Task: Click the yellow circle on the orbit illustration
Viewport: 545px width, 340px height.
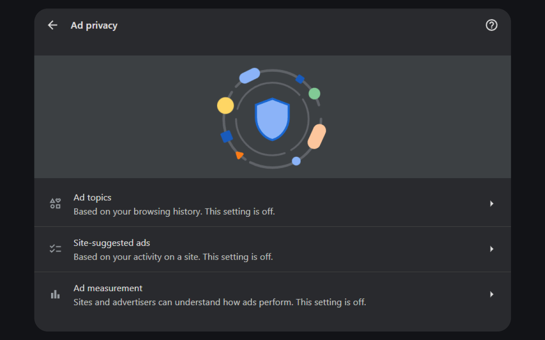Action: [225, 105]
